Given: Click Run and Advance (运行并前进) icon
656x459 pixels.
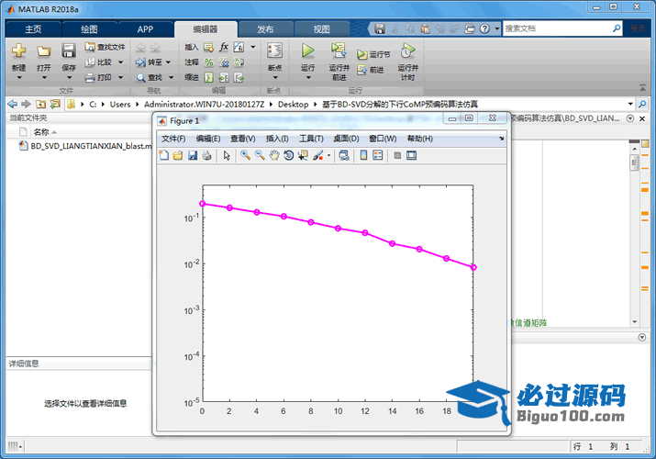Looking at the screenshot, I should (339, 50).
